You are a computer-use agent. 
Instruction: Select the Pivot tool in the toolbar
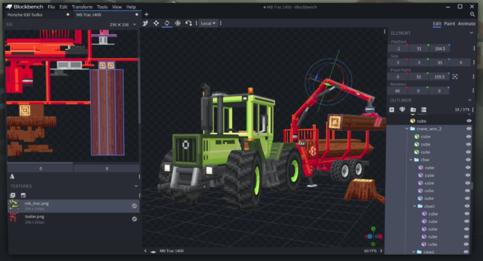tap(178, 23)
